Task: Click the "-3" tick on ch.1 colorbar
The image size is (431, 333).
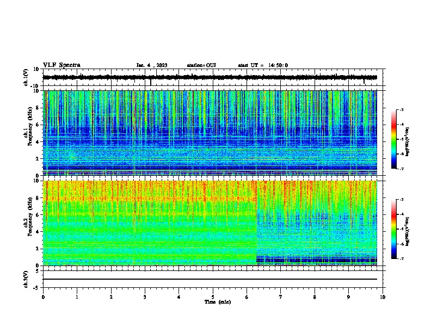Action: [402, 109]
